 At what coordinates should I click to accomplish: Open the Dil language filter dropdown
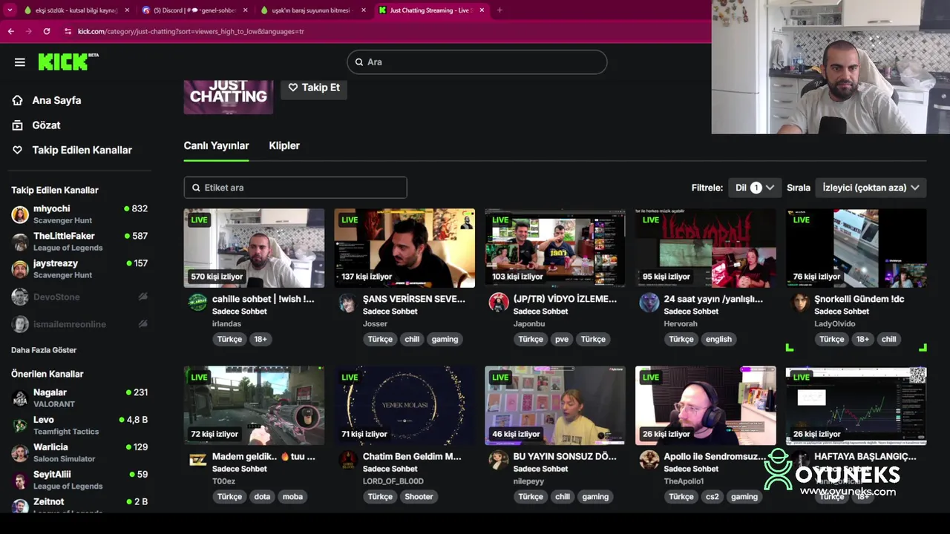pos(754,188)
